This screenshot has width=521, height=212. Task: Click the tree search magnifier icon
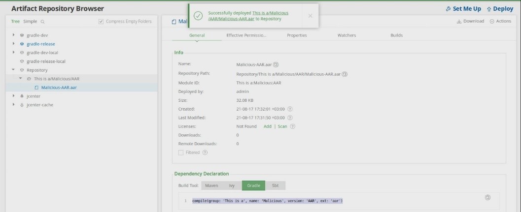click(x=42, y=22)
